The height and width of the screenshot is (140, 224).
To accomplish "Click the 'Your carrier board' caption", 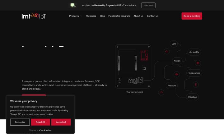I will [x=135, y=92].
